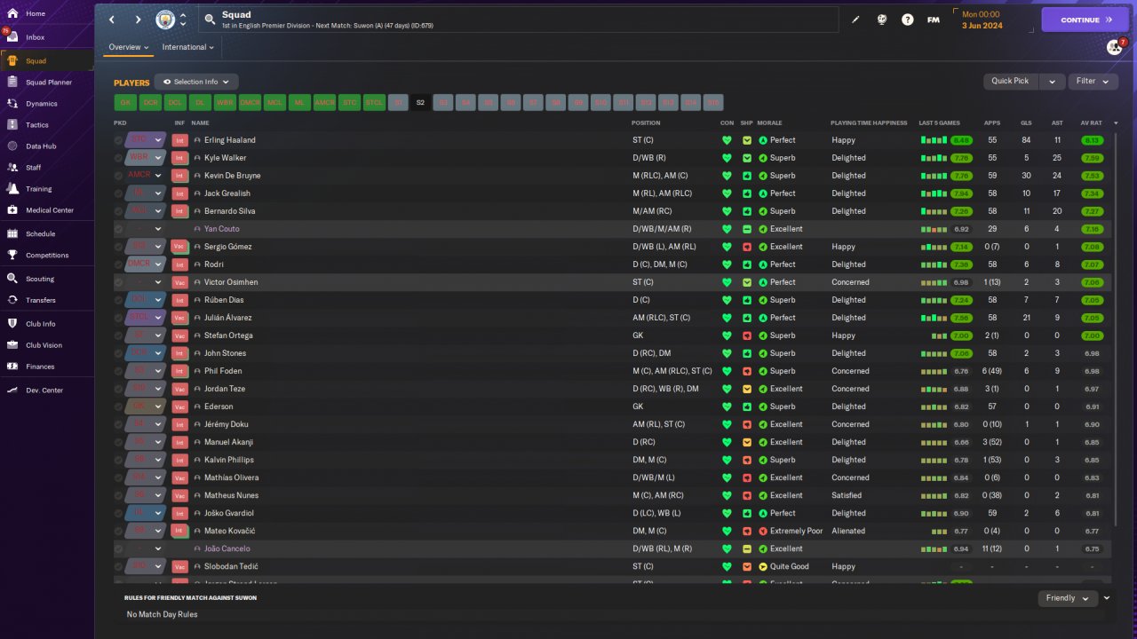
Task: Open the Squad Planner clipboard icon
Action: [12, 83]
